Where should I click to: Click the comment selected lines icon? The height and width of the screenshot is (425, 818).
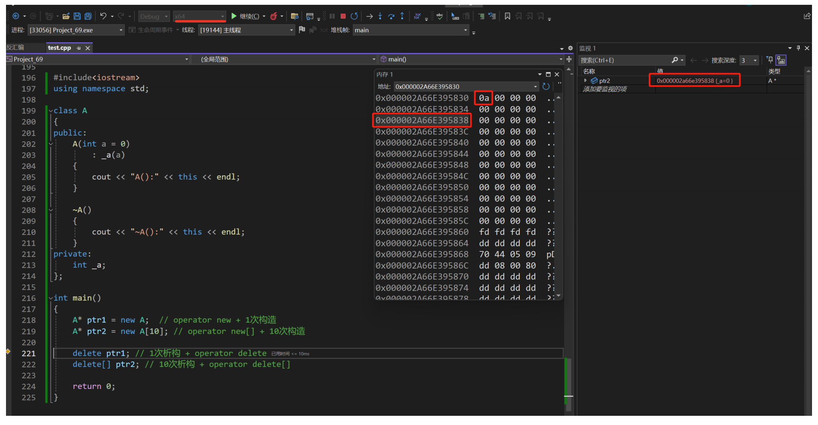click(x=481, y=16)
